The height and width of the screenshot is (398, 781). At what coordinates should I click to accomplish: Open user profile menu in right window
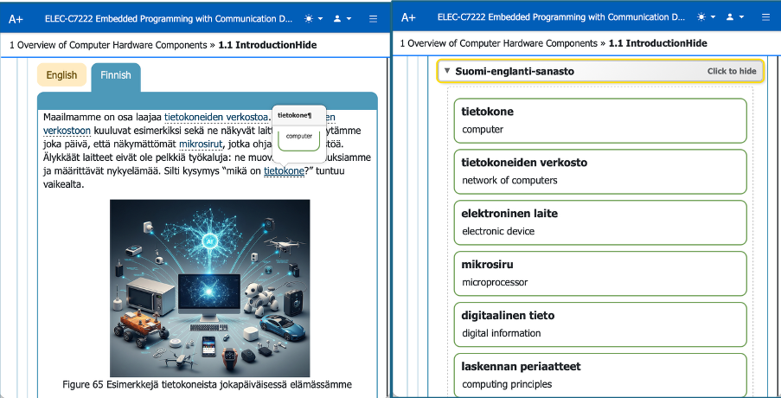[734, 17]
